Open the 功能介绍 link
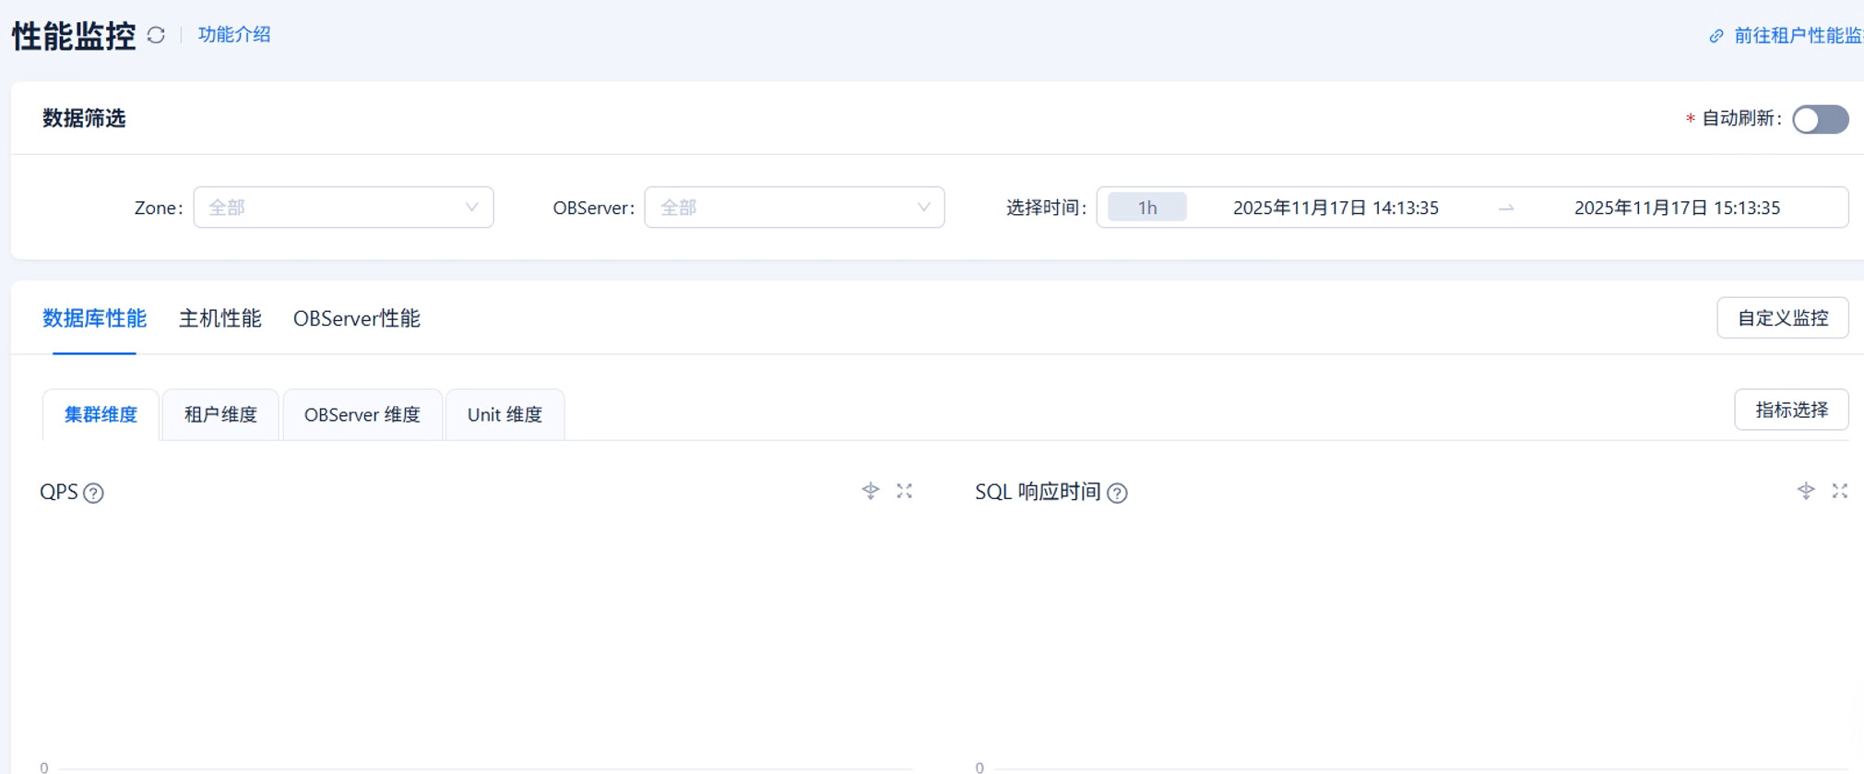This screenshot has height=774, width=1864. [x=234, y=35]
